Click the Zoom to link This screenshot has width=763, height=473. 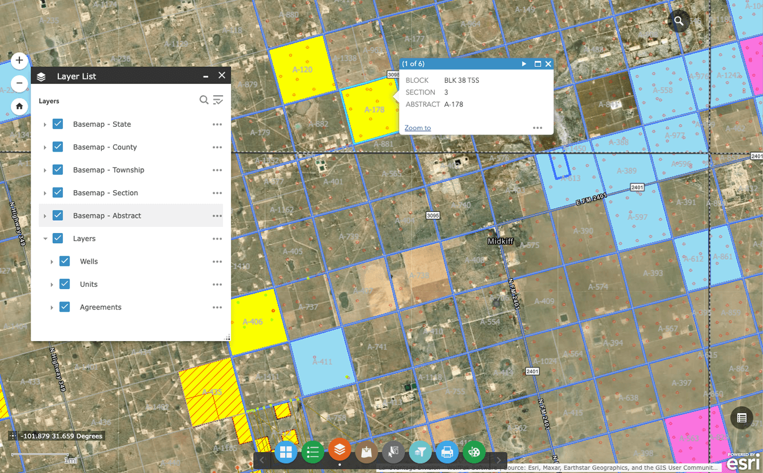click(418, 128)
